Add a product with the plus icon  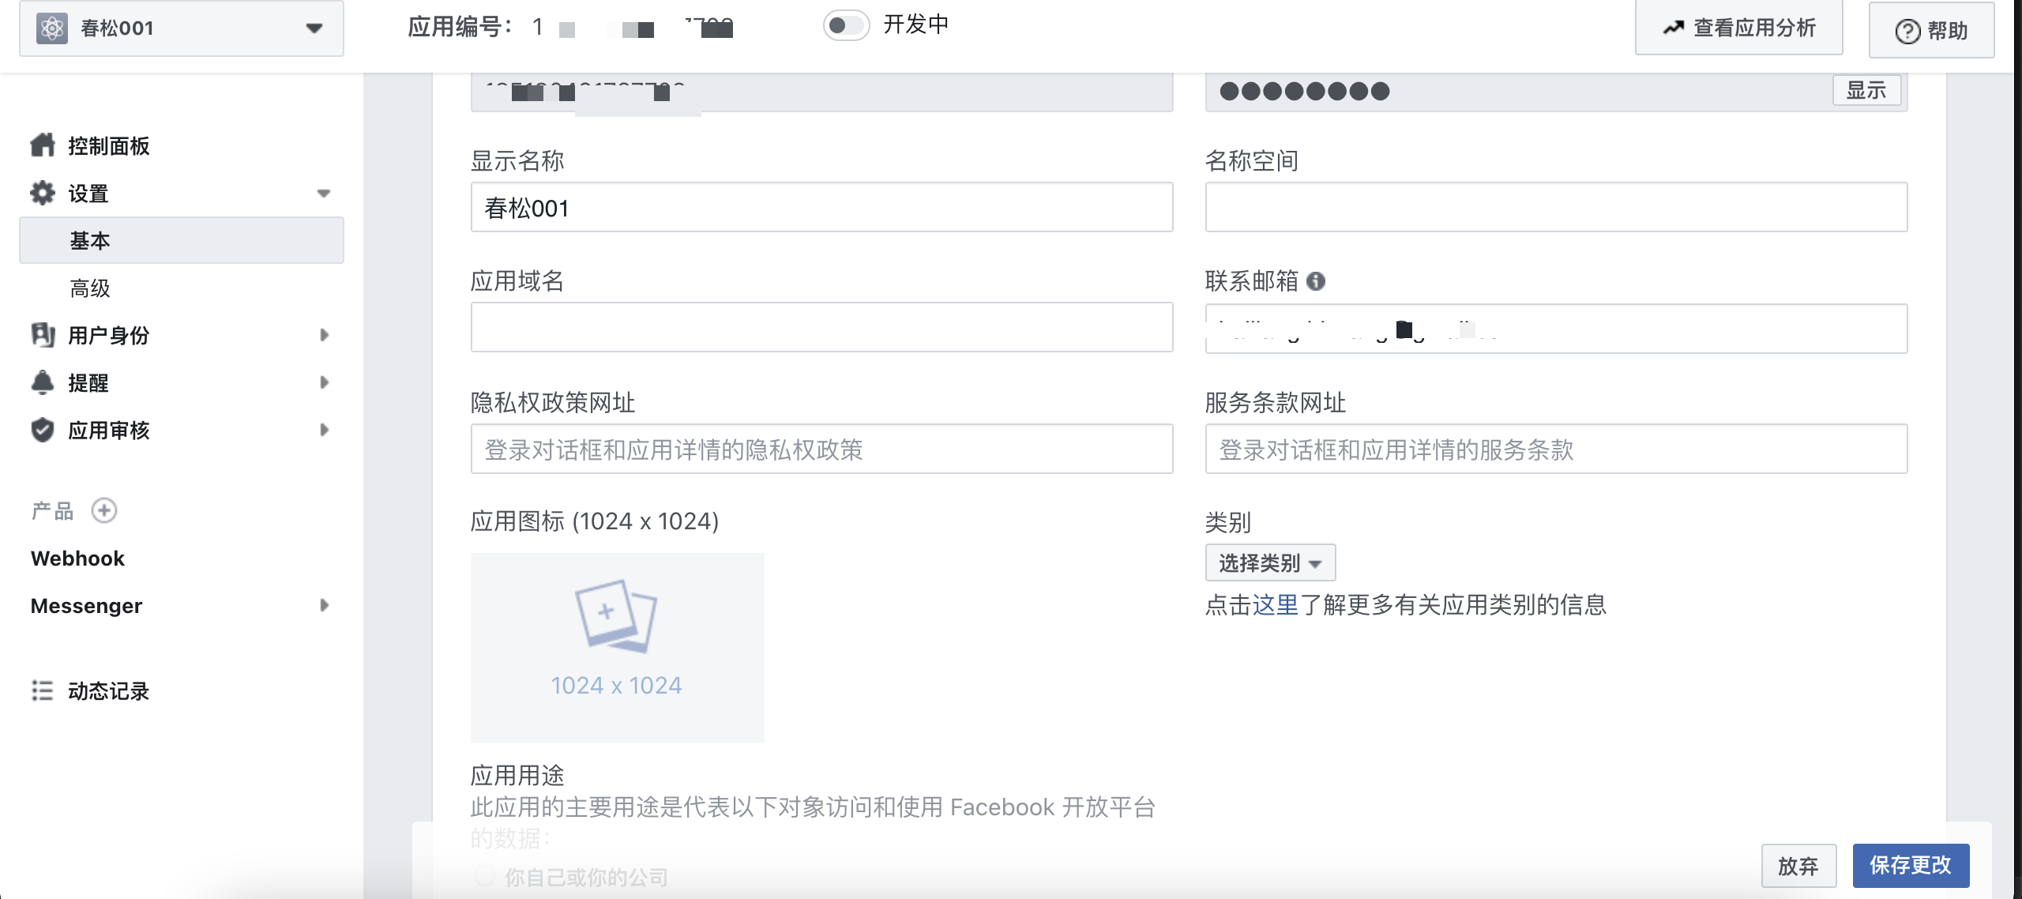[104, 511]
